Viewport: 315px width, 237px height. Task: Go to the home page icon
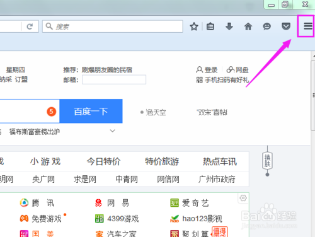[248, 26]
